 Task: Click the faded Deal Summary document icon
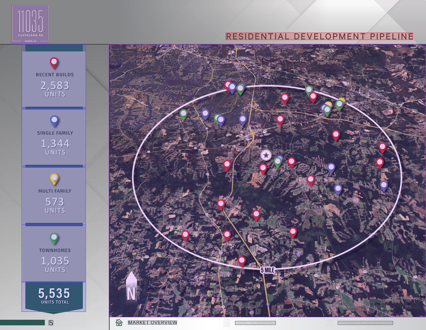click(x=227, y=323)
